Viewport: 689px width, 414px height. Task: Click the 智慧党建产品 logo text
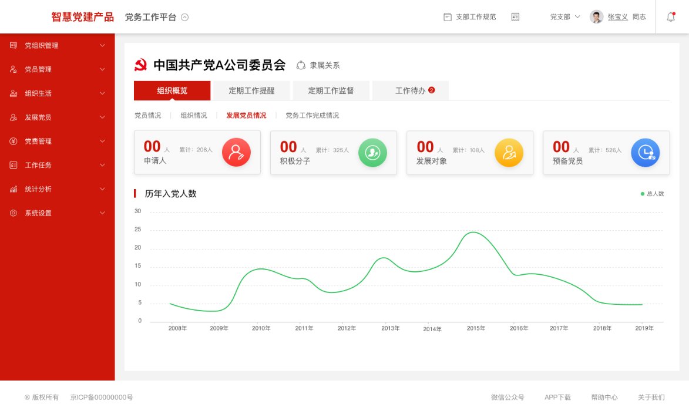click(x=83, y=17)
